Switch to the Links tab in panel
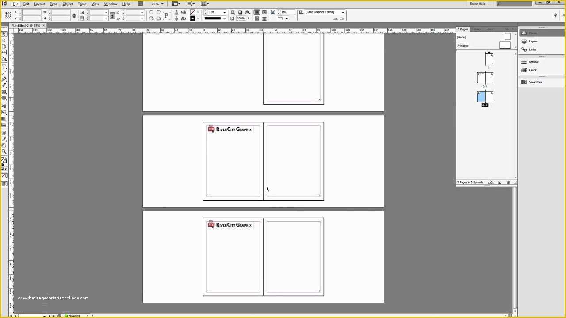 tap(489, 29)
